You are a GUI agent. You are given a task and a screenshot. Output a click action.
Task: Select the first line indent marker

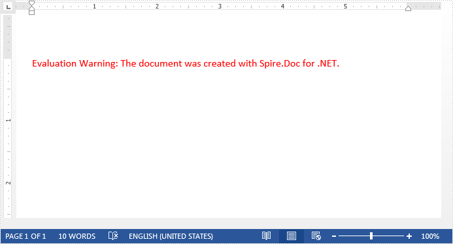tap(32, 3)
